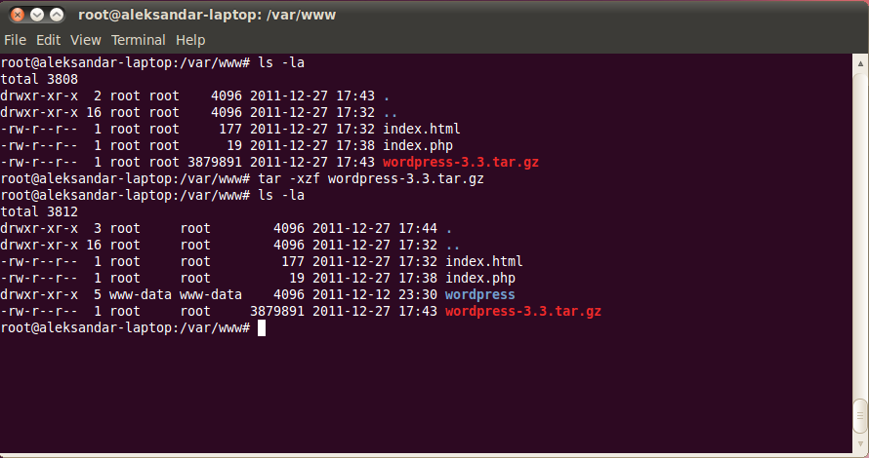The width and height of the screenshot is (869, 458).
Task: Click the 'total 3812' line
Action: 39,211
